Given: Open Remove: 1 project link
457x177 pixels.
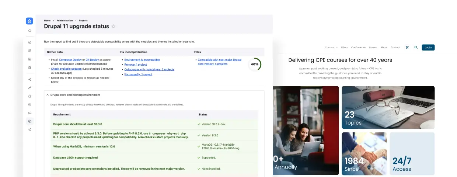Looking at the screenshot, I should pos(135,65).
